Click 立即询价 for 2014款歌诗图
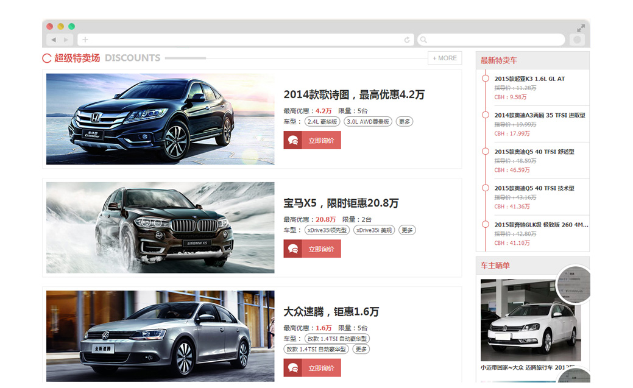The image size is (633, 388). click(x=312, y=140)
